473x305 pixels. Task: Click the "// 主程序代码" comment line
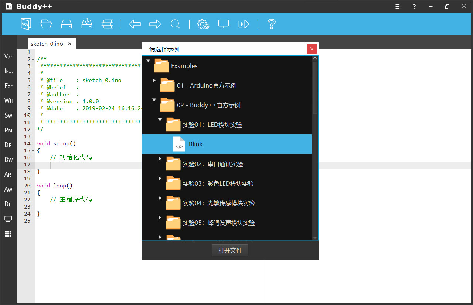pyautogui.click(x=71, y=200)
